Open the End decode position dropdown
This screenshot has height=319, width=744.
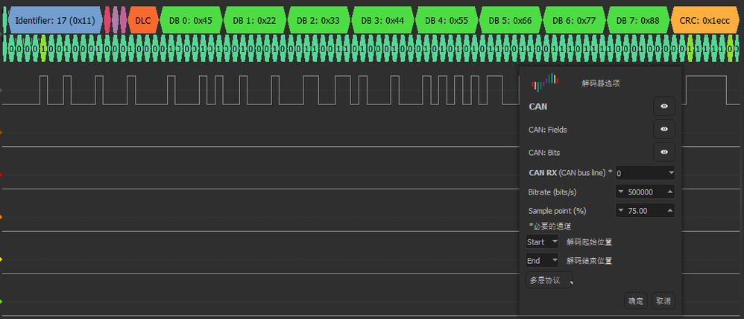coord(542,261)
